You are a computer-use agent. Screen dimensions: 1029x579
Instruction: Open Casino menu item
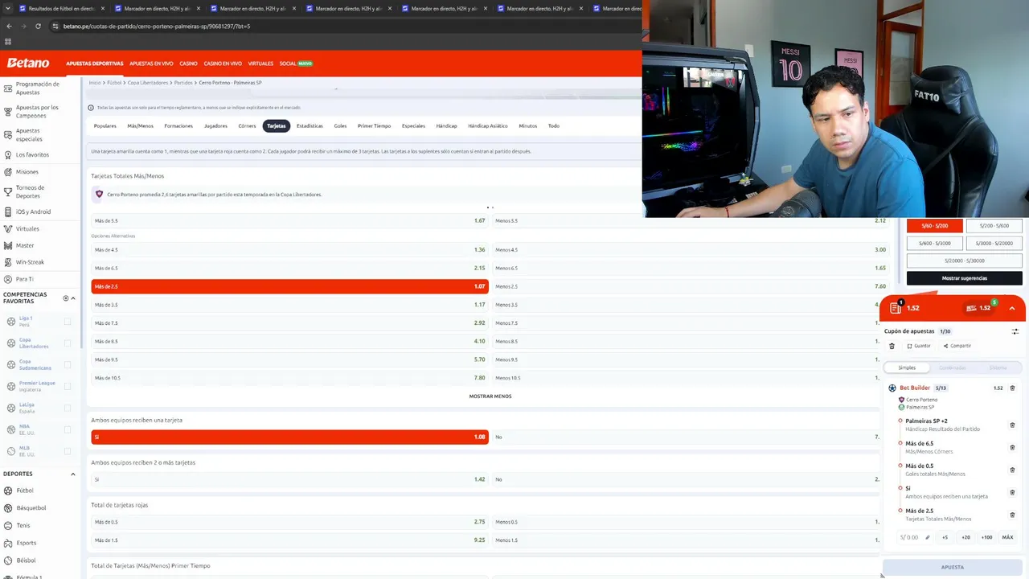tap(188, 64)
